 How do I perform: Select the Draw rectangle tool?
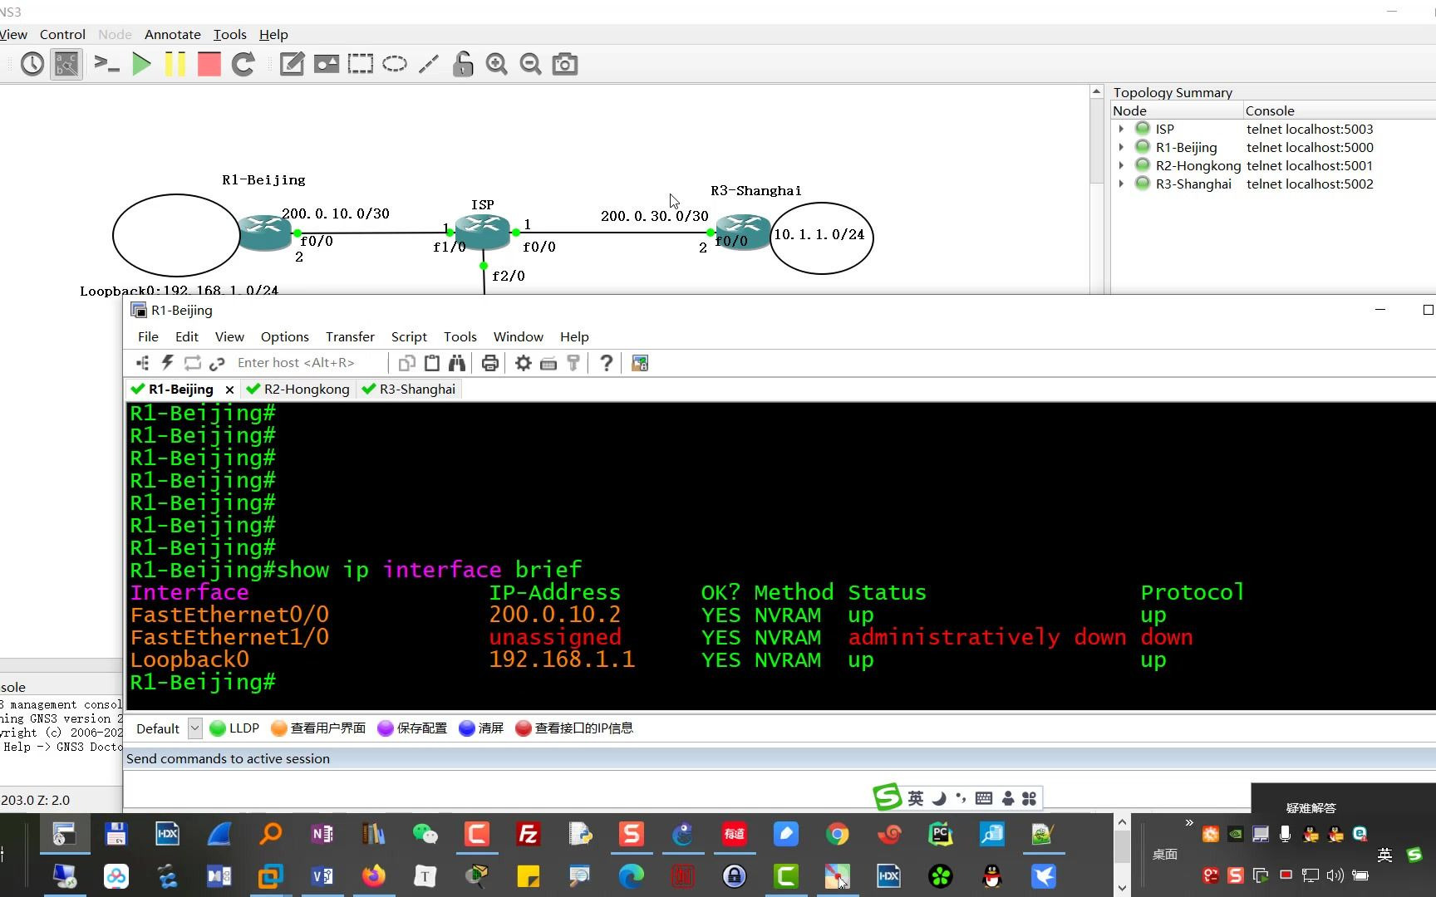(361, 64)
